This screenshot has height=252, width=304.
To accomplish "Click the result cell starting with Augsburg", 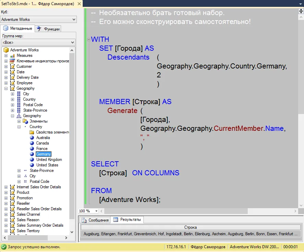I will coord(190,234).
